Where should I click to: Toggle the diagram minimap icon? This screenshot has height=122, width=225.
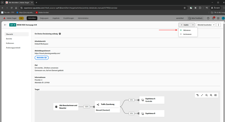pyautogui.click(x=216, y=95)
